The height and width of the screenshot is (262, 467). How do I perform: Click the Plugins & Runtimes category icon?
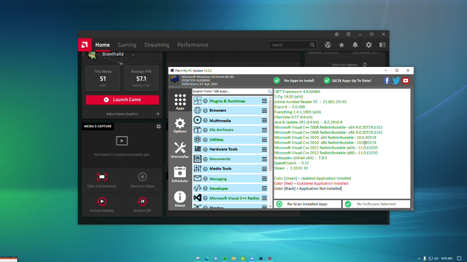point(197,100)
